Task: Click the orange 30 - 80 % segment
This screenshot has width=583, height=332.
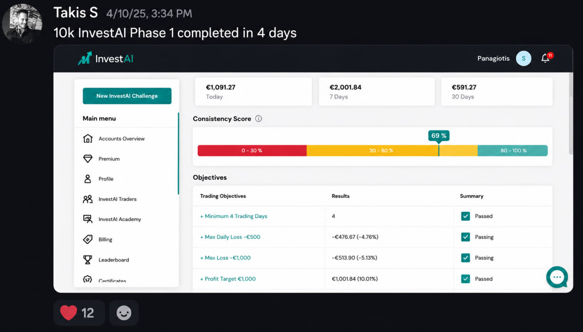Action: (392, 150)
